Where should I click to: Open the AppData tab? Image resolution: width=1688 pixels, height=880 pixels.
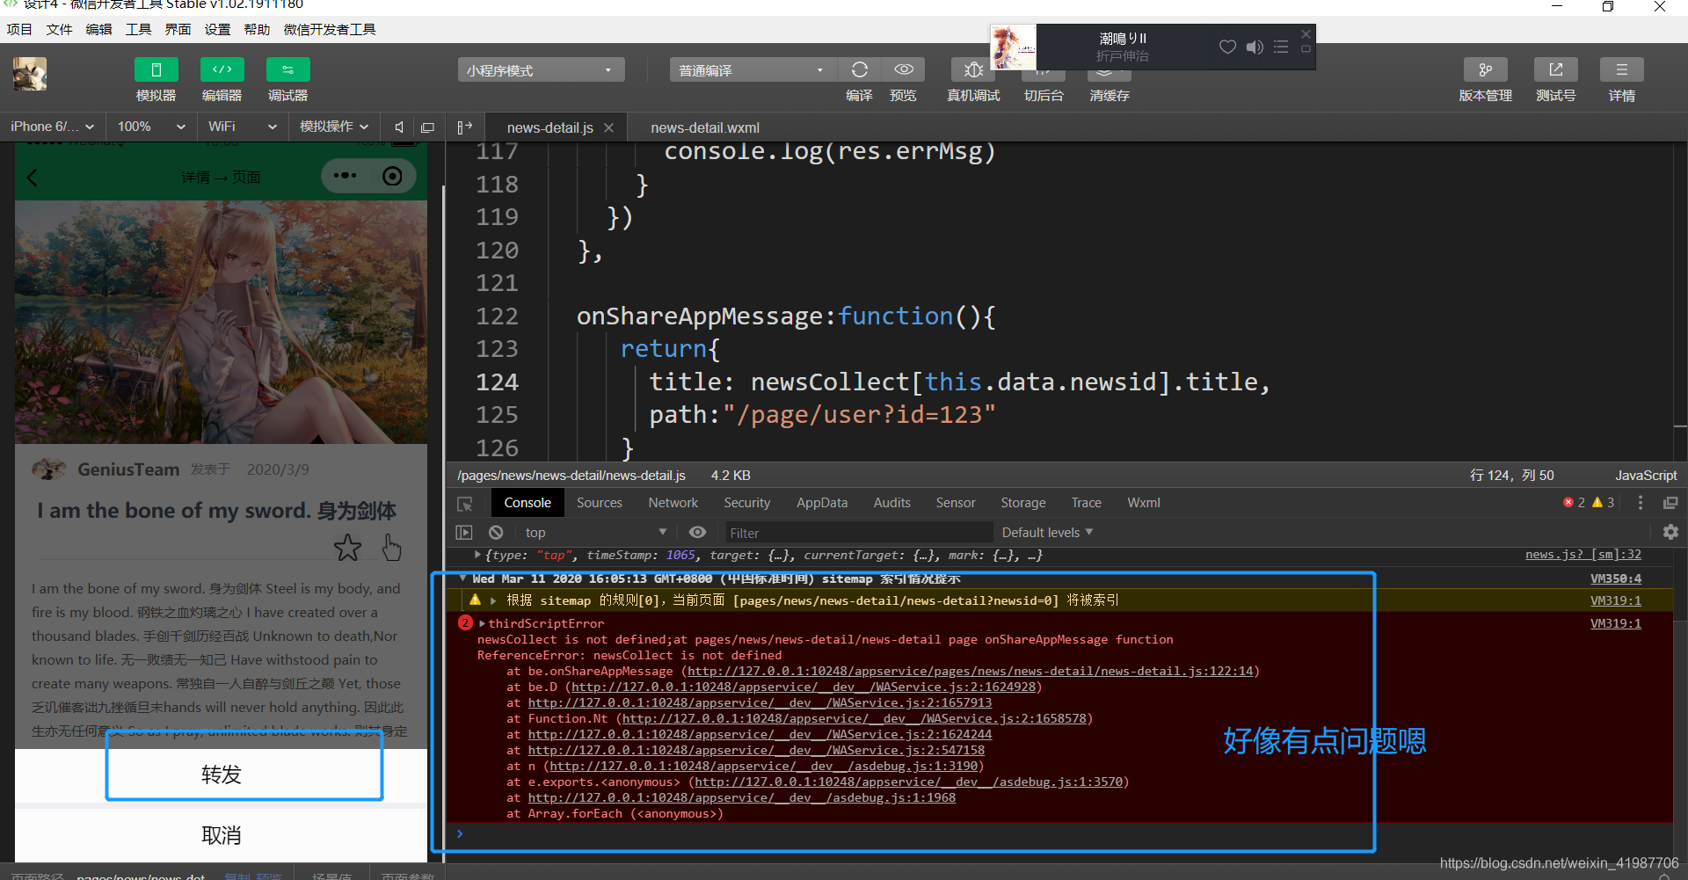(822, 503)
